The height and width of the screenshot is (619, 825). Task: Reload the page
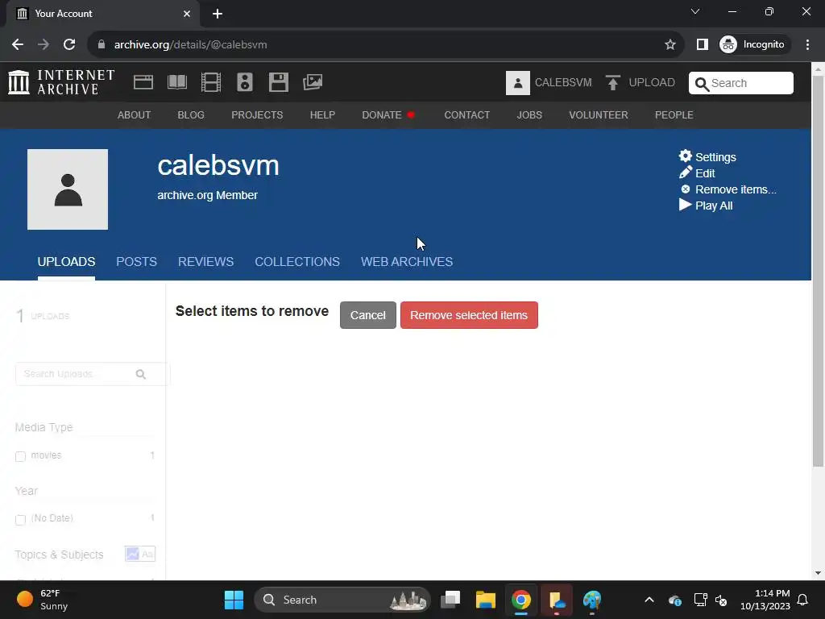point(69,45)
